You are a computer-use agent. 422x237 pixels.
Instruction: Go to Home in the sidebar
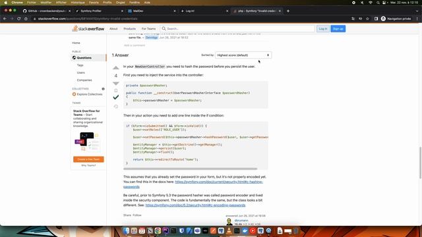tap(76, 43)
